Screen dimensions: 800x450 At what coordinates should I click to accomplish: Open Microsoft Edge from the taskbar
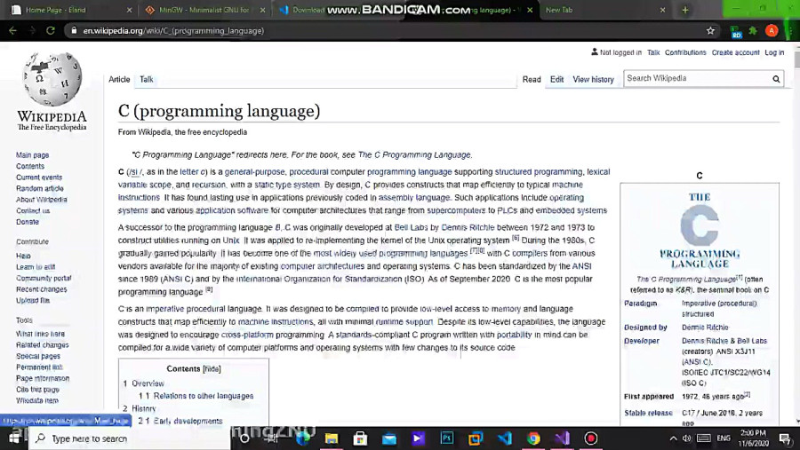tap(303, 438)
